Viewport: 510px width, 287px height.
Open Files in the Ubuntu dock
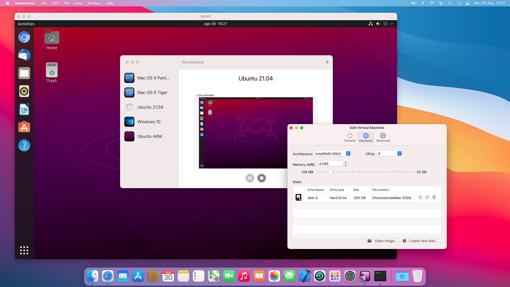click(x=24, y=73)
